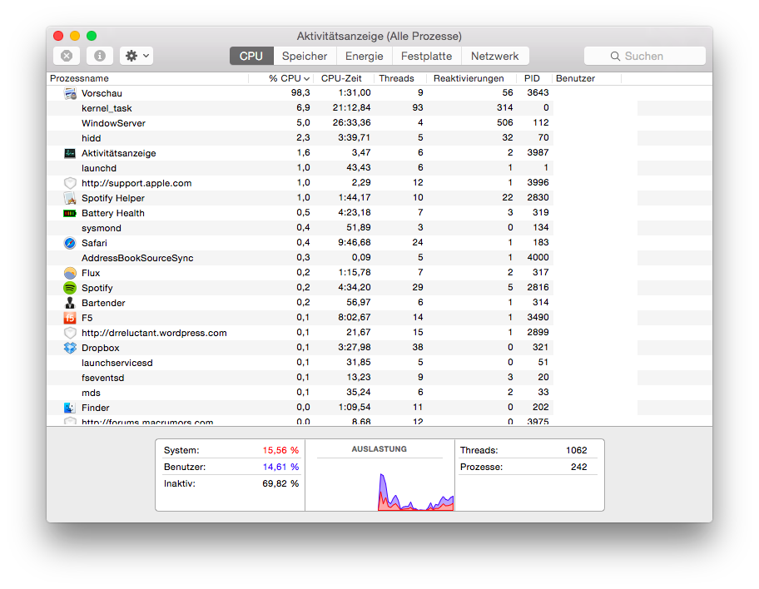This screenshot has width=759, height=589.
Task: Select the launchservicesd process
Action: (117, 363)
